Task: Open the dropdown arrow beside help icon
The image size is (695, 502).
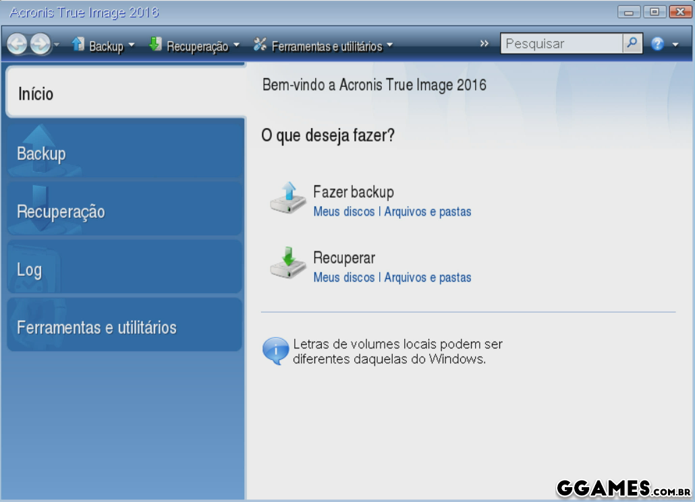Action: coord(675,45)
